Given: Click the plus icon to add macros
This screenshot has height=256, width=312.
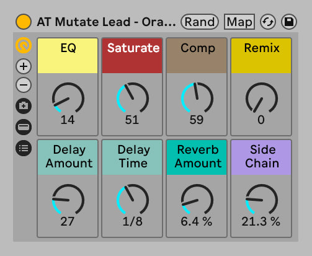Looking at the screenshot, I should [x=24, y=66].
